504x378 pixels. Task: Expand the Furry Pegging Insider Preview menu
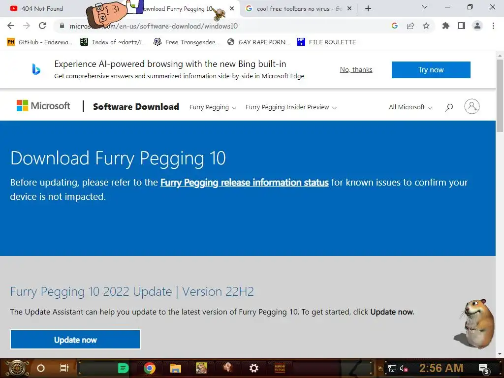click(x=291, y=107)
